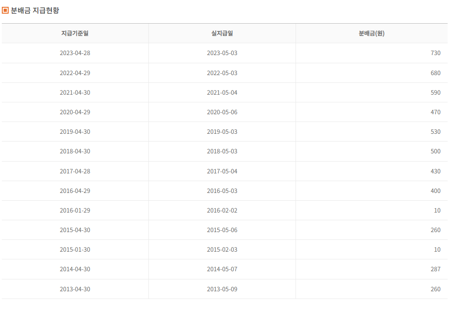
Task: Click the 분배금(원) column header
Action: tap(372, 33)
